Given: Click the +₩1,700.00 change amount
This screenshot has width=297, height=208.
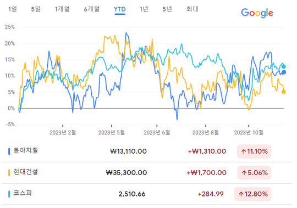Looking at the screenshot, I should point(206,173).
